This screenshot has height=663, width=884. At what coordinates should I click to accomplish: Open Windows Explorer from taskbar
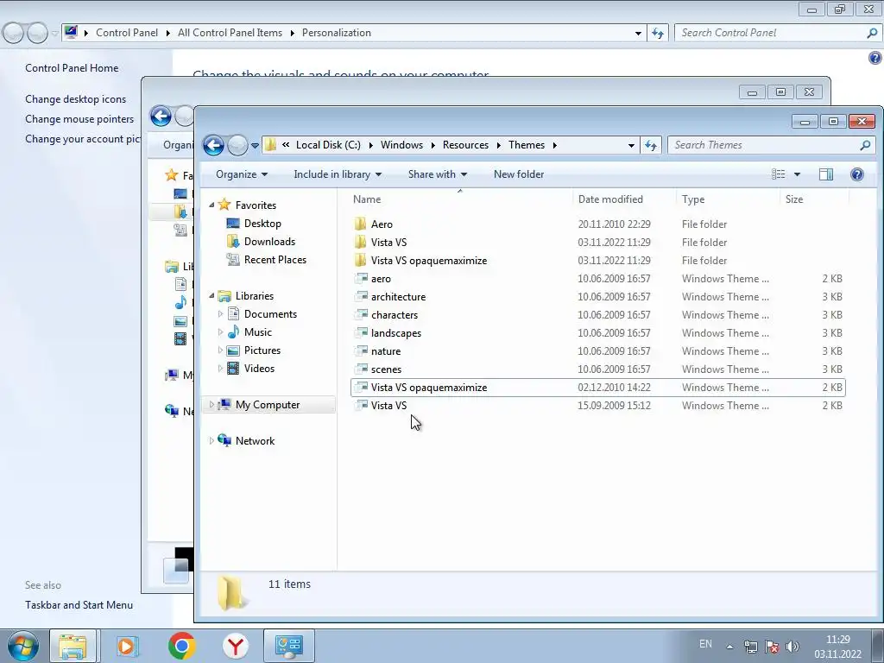73,646
